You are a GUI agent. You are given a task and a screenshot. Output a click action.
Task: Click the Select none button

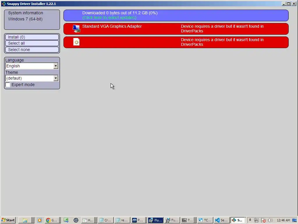click(x=32, y=50)
